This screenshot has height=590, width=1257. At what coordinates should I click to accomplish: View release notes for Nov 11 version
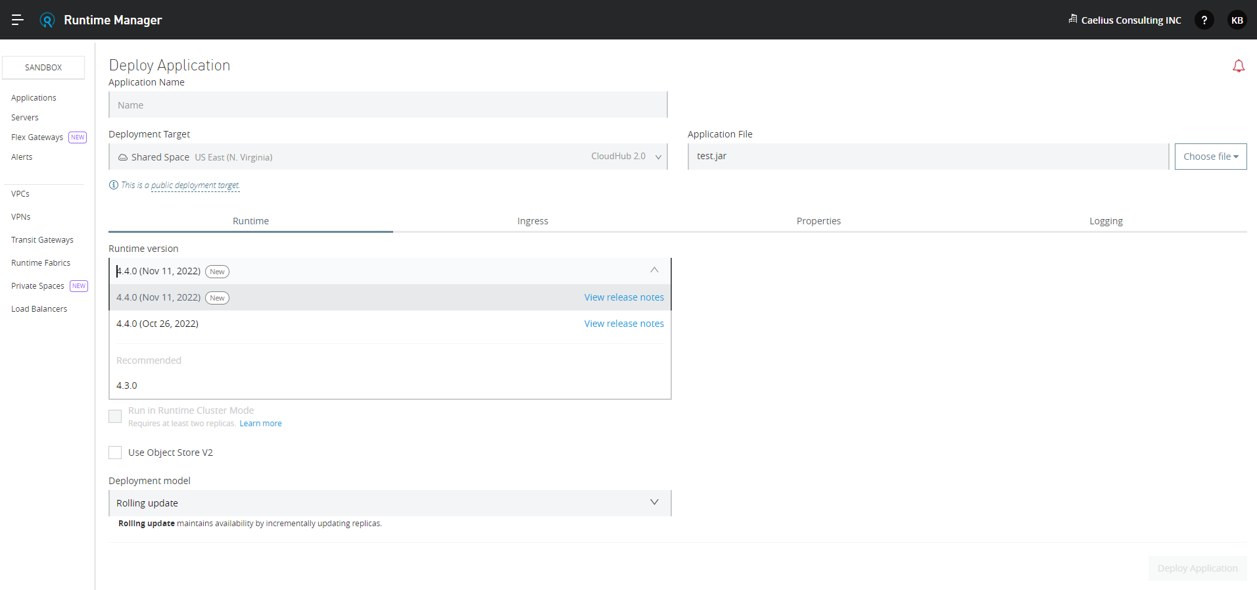pyautogui.click(x=624, y=297)
